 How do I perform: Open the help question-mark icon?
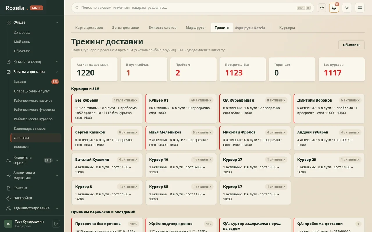(x=322, y=8)
